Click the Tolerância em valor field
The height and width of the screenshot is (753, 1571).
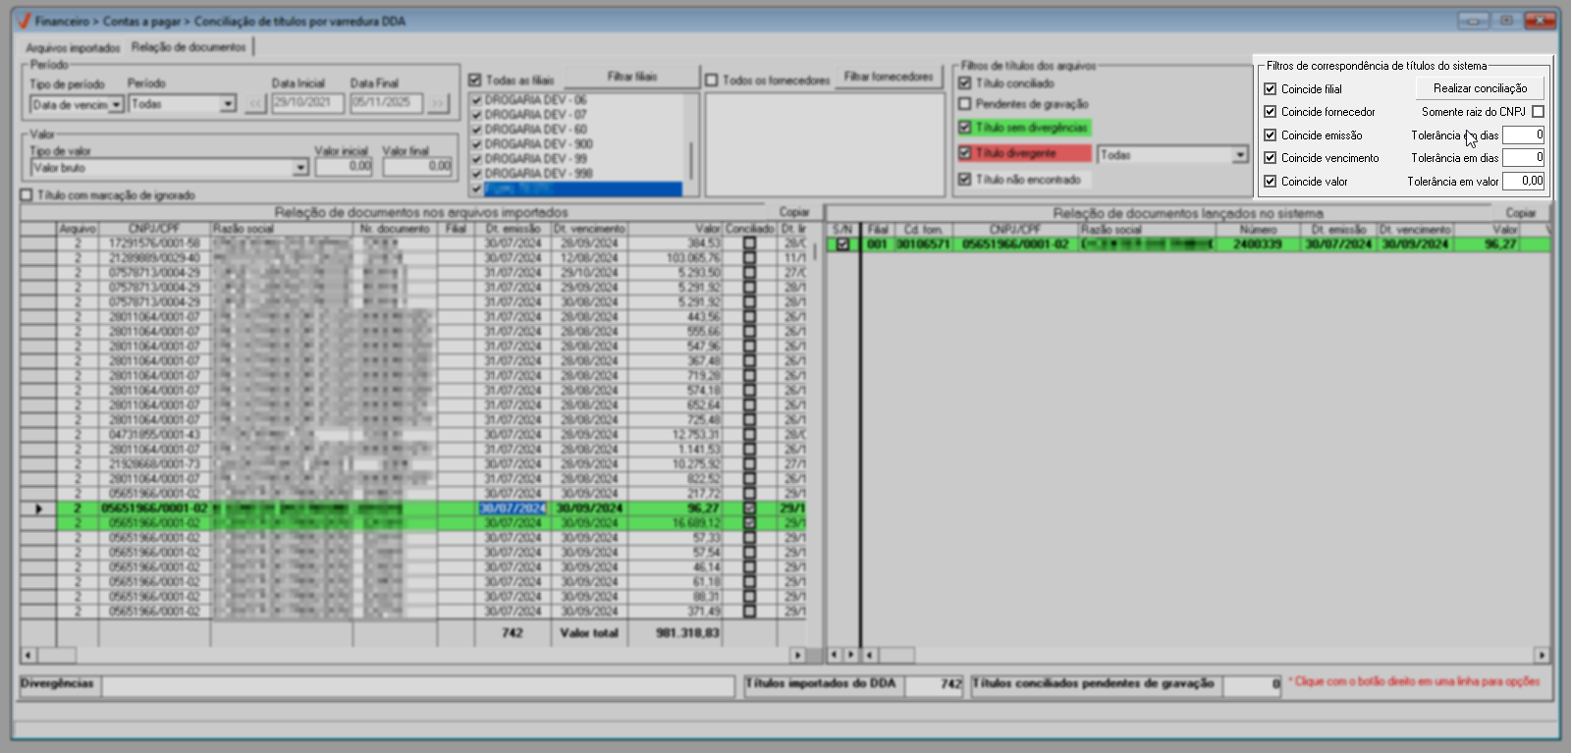tap(1523, 182)
